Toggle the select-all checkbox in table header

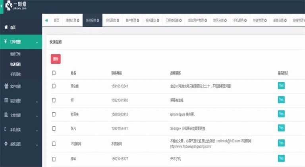coord(54,73)
